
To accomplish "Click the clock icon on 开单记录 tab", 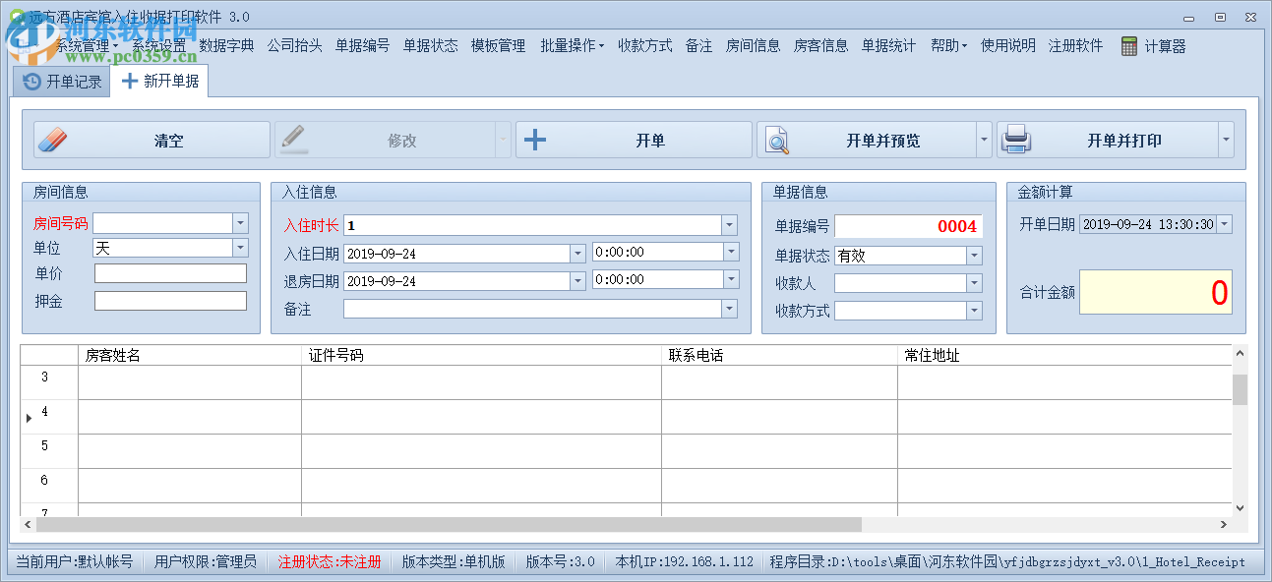I will click(x=32, y=82).
